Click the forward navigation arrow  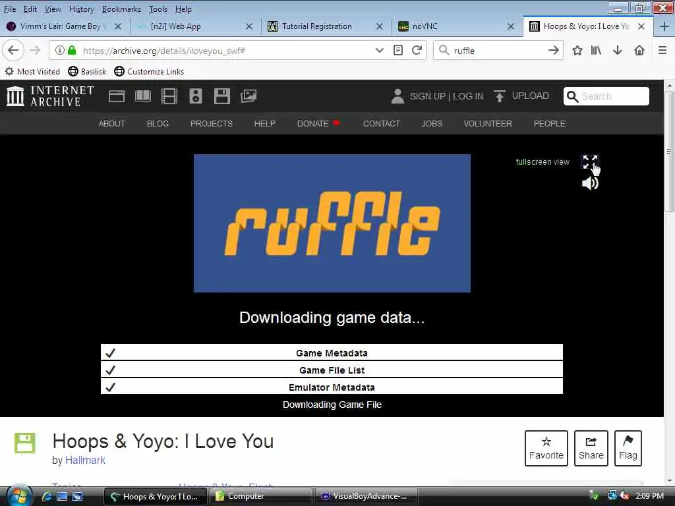pos(35,50)
